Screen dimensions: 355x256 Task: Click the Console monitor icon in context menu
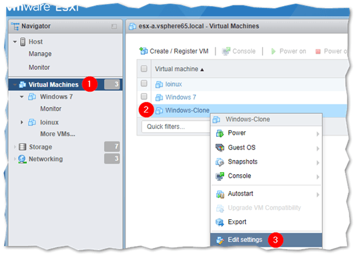(219, 176)
